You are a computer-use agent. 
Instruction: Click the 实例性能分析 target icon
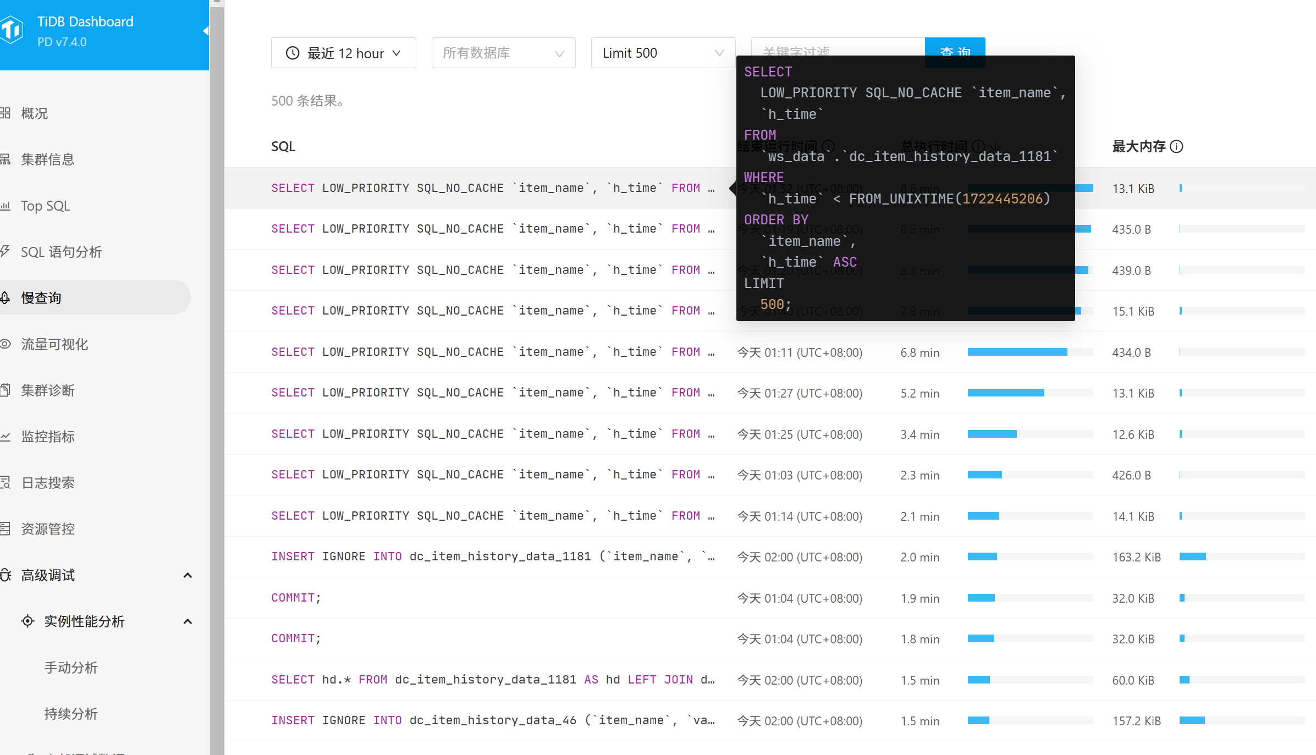pyautogui.click(x=27, y=621)
